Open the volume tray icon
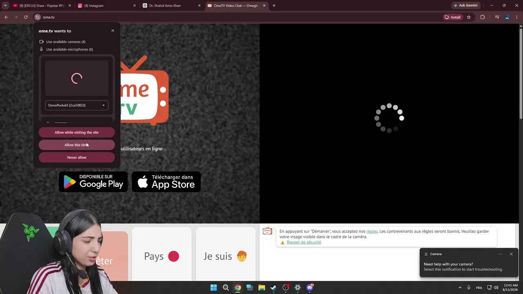Screen dimensions: 523x294 click(495, 287)
